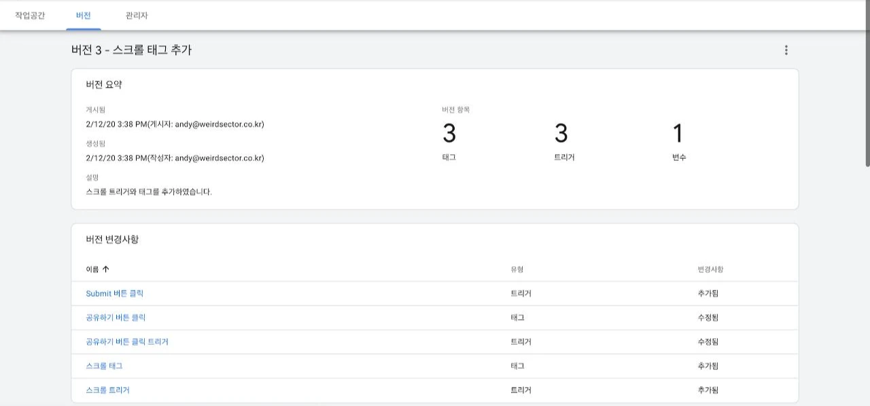The image size is (870, 406).
Task: Click the 트리거 count of 3
Action: pyautogui.click(x=561, y=134)
